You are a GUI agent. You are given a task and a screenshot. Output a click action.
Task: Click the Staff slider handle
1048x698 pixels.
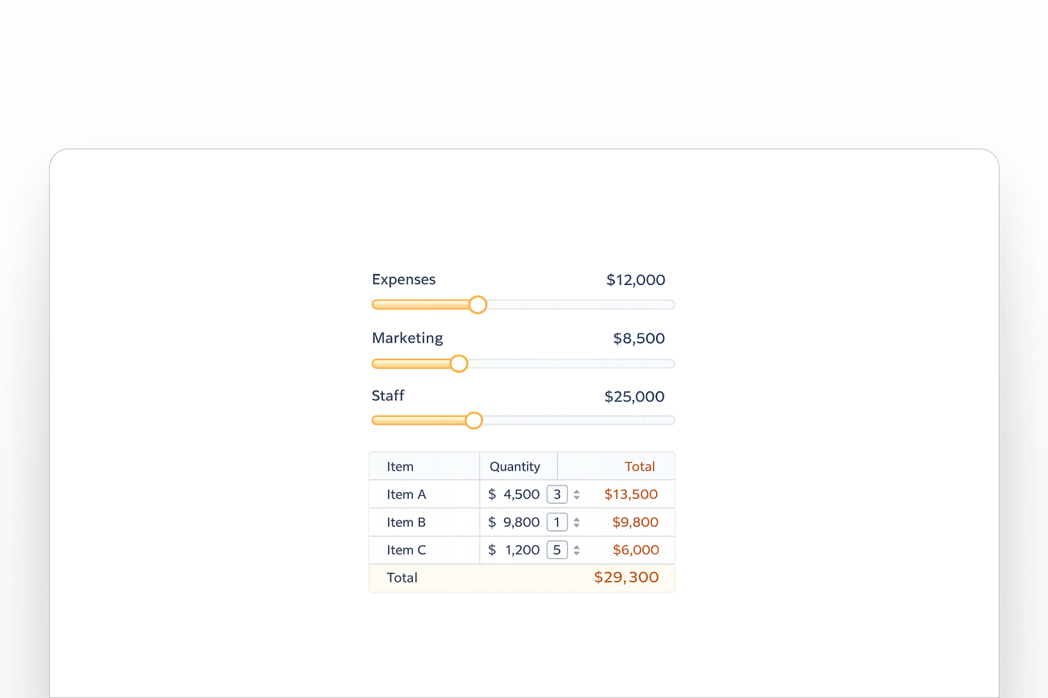(x=474, y=420)
